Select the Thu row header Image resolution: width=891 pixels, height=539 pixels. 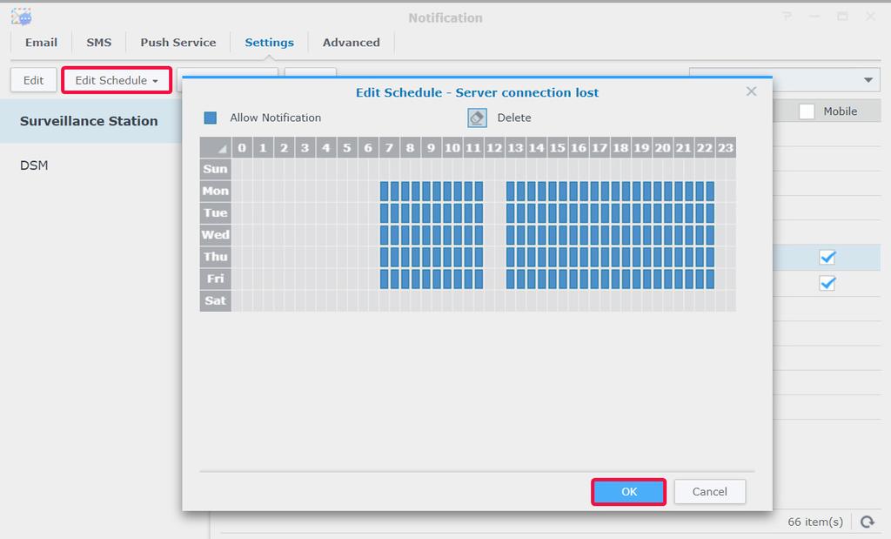click(216, 257)
